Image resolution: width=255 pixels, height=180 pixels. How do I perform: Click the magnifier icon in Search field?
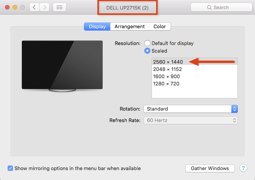[x=209, y=8]
